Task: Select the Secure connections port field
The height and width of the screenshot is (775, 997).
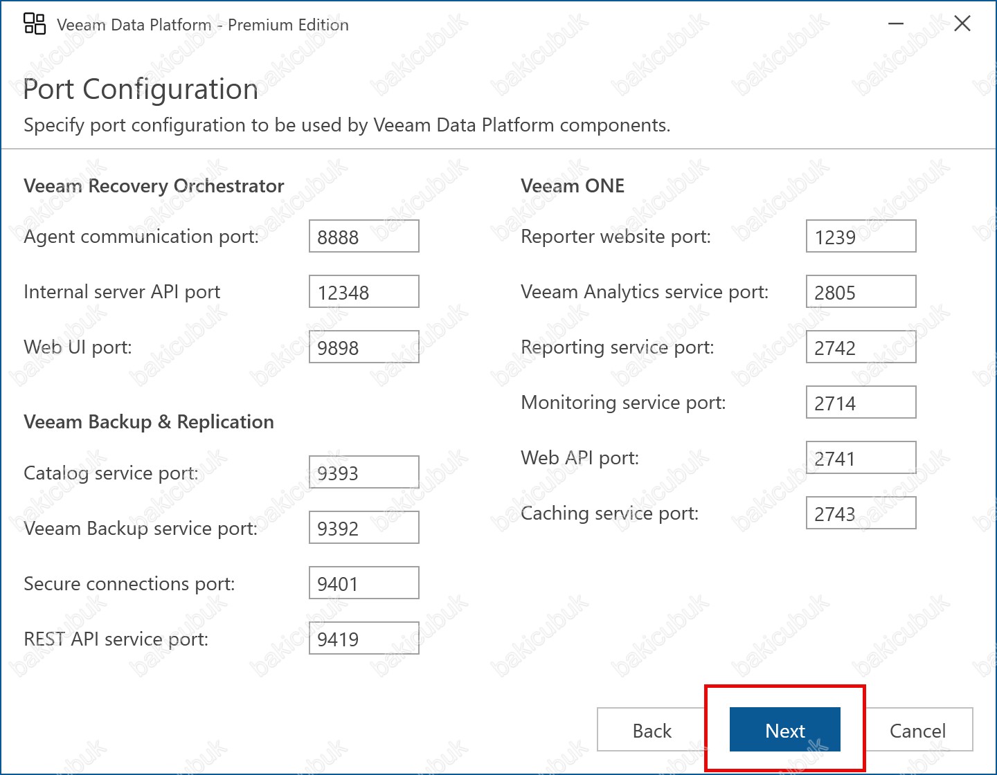Action: coord(363,583)
